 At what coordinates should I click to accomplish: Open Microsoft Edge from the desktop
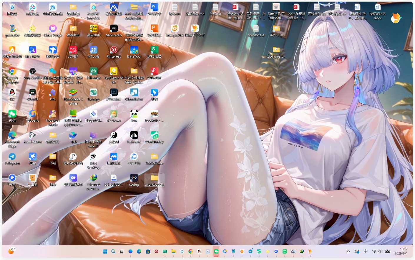pyautogui.click(x=12, y=140)
